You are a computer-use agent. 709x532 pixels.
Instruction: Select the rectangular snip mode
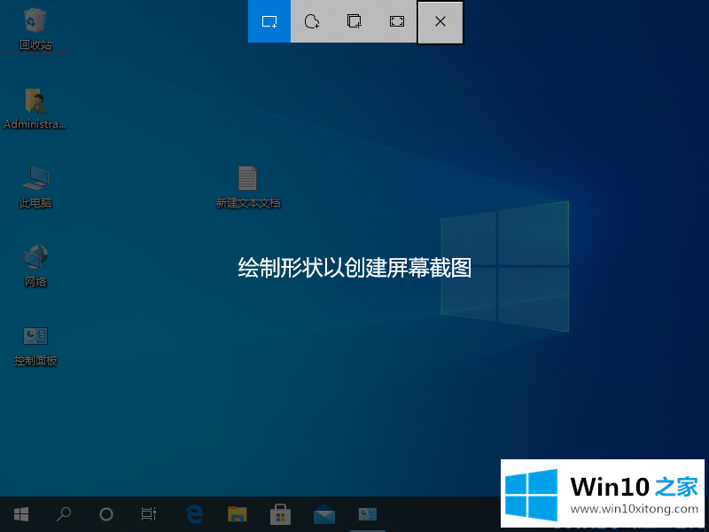coord(269,21)
